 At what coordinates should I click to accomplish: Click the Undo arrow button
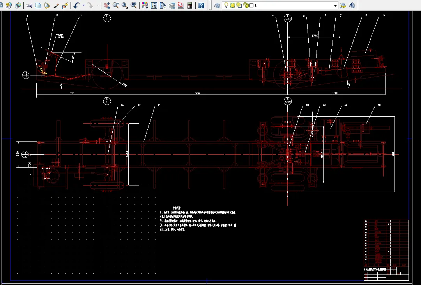click(x=76, y=5)
